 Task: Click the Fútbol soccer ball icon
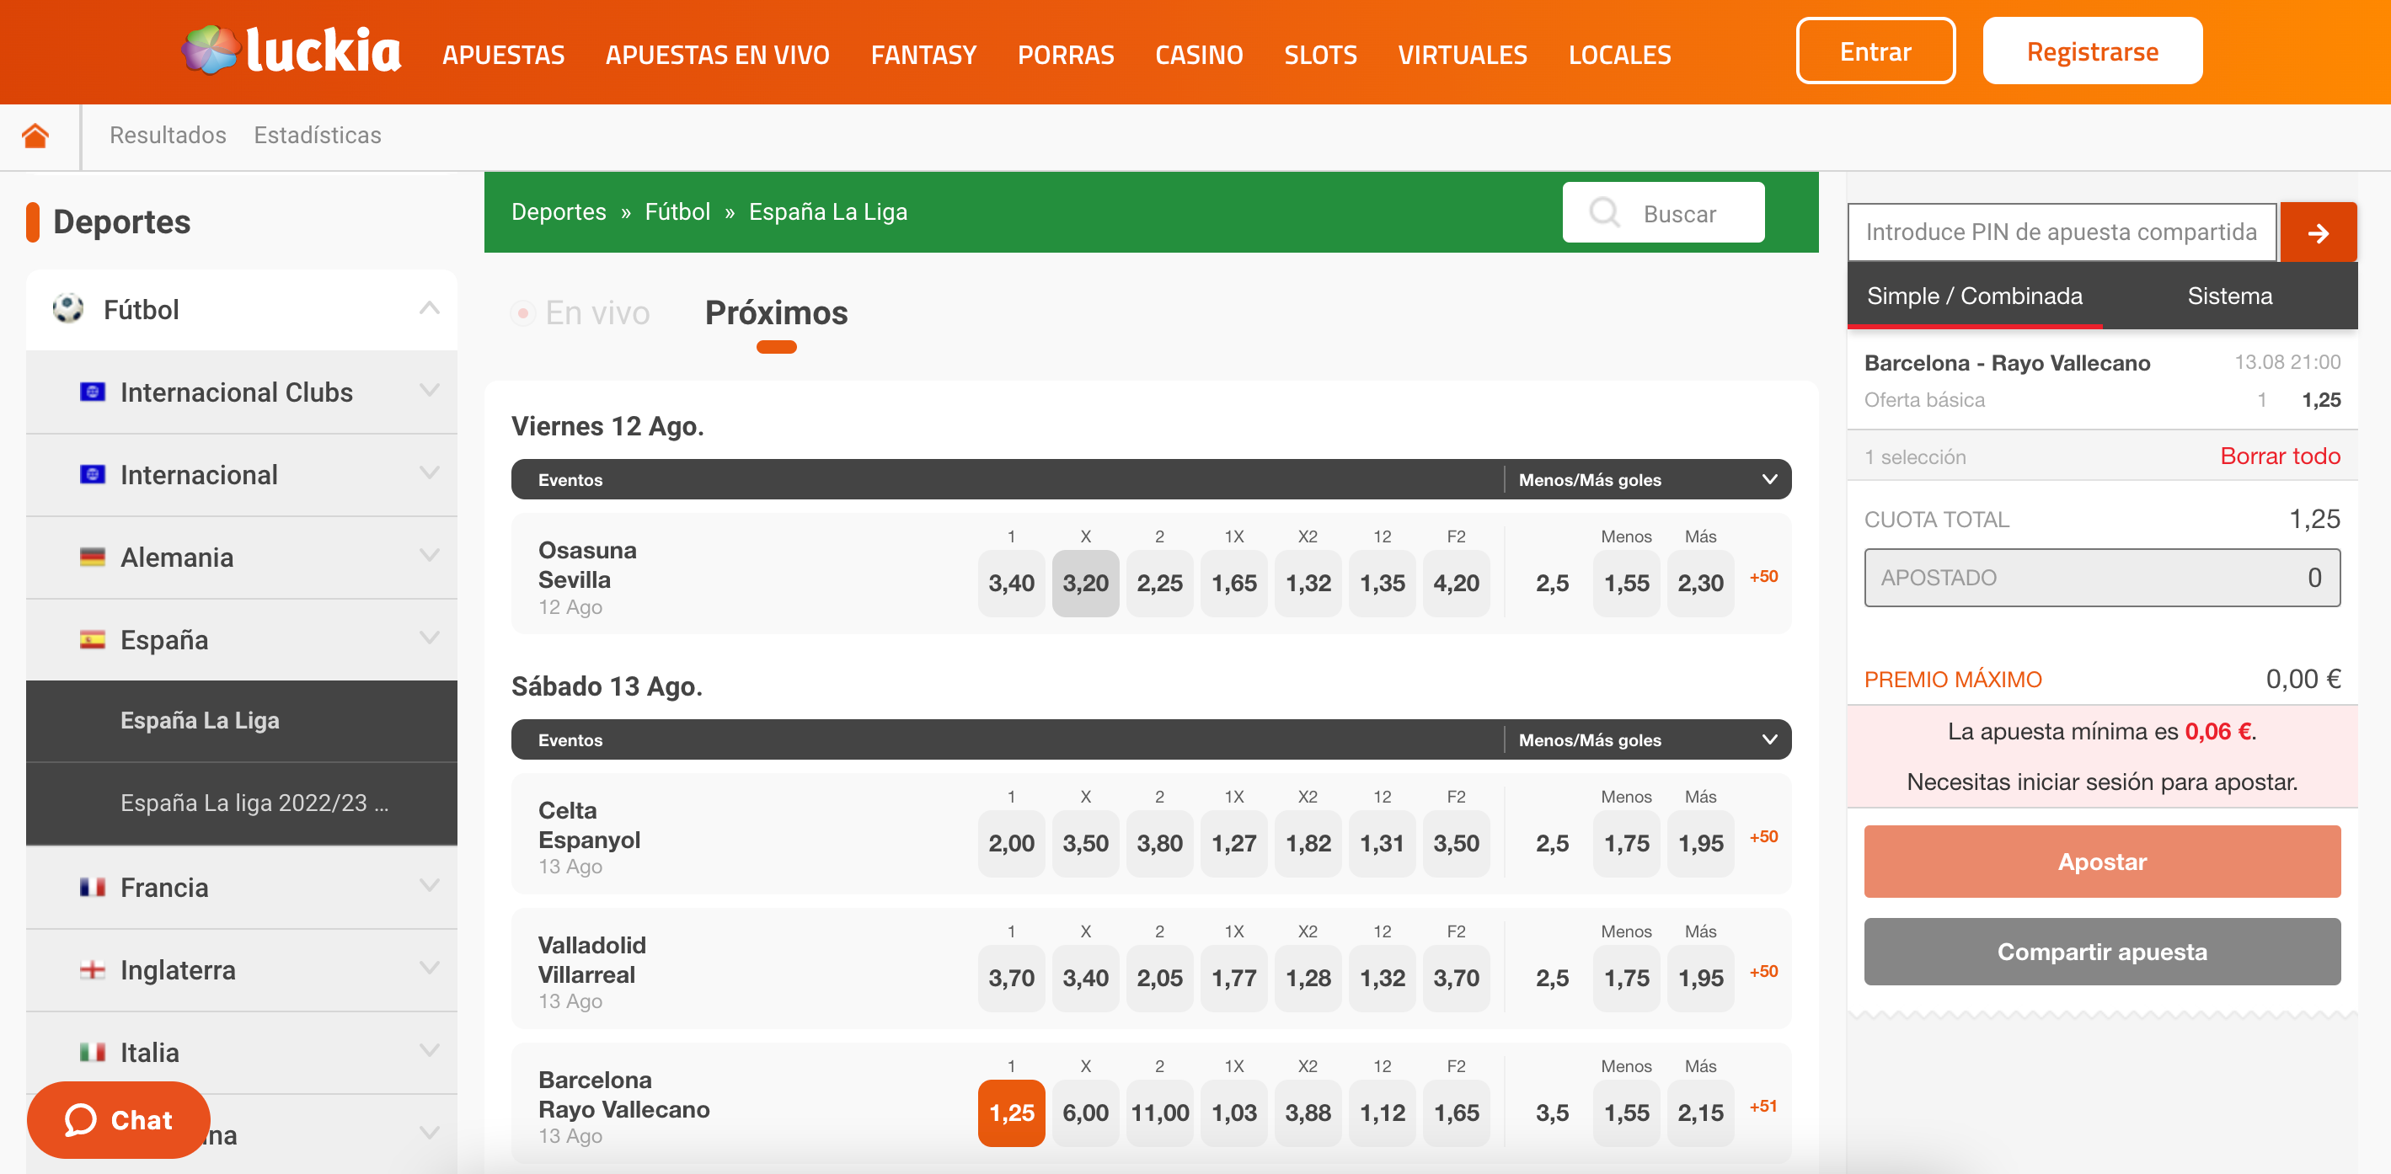pos(67,308)
